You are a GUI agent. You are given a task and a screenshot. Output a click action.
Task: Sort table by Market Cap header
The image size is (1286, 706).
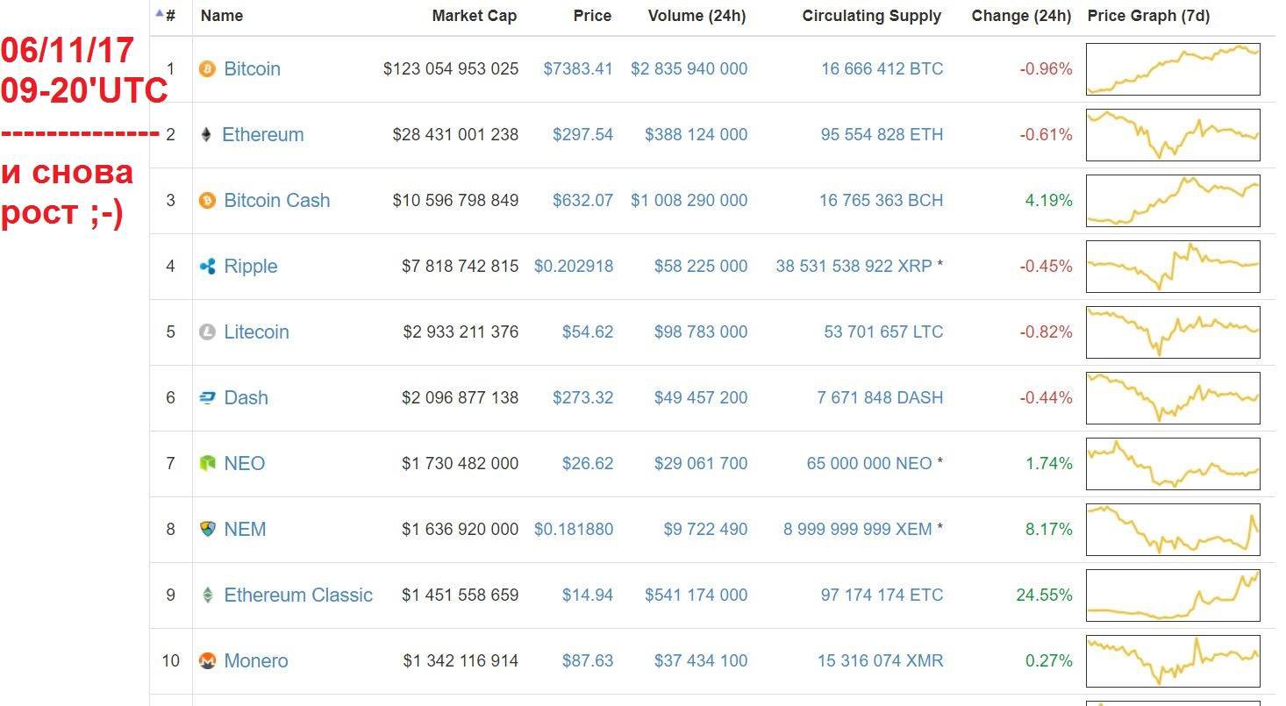tap(475, 16)
